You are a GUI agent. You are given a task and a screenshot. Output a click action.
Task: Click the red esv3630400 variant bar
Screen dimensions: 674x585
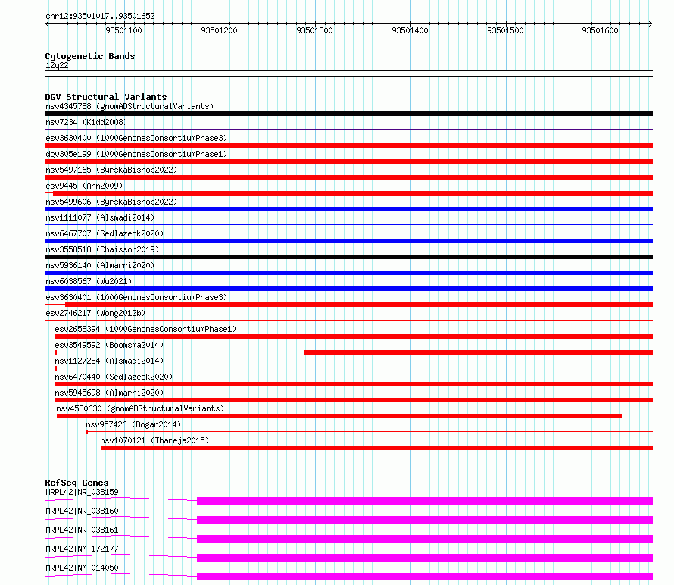348,145
